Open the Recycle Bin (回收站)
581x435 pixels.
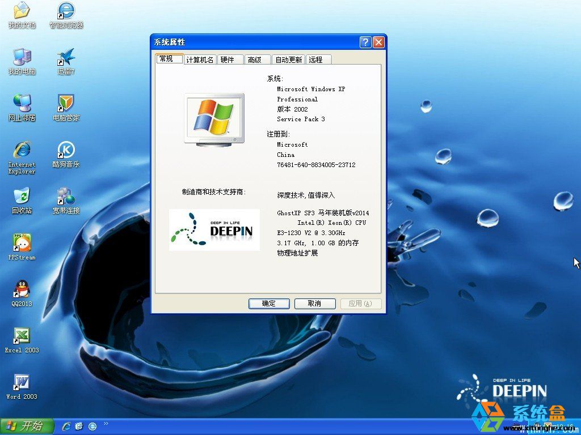(22, 197)
